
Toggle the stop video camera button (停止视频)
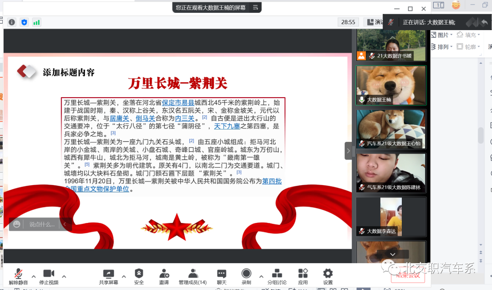pyautogui.click(x=48, y=274)
